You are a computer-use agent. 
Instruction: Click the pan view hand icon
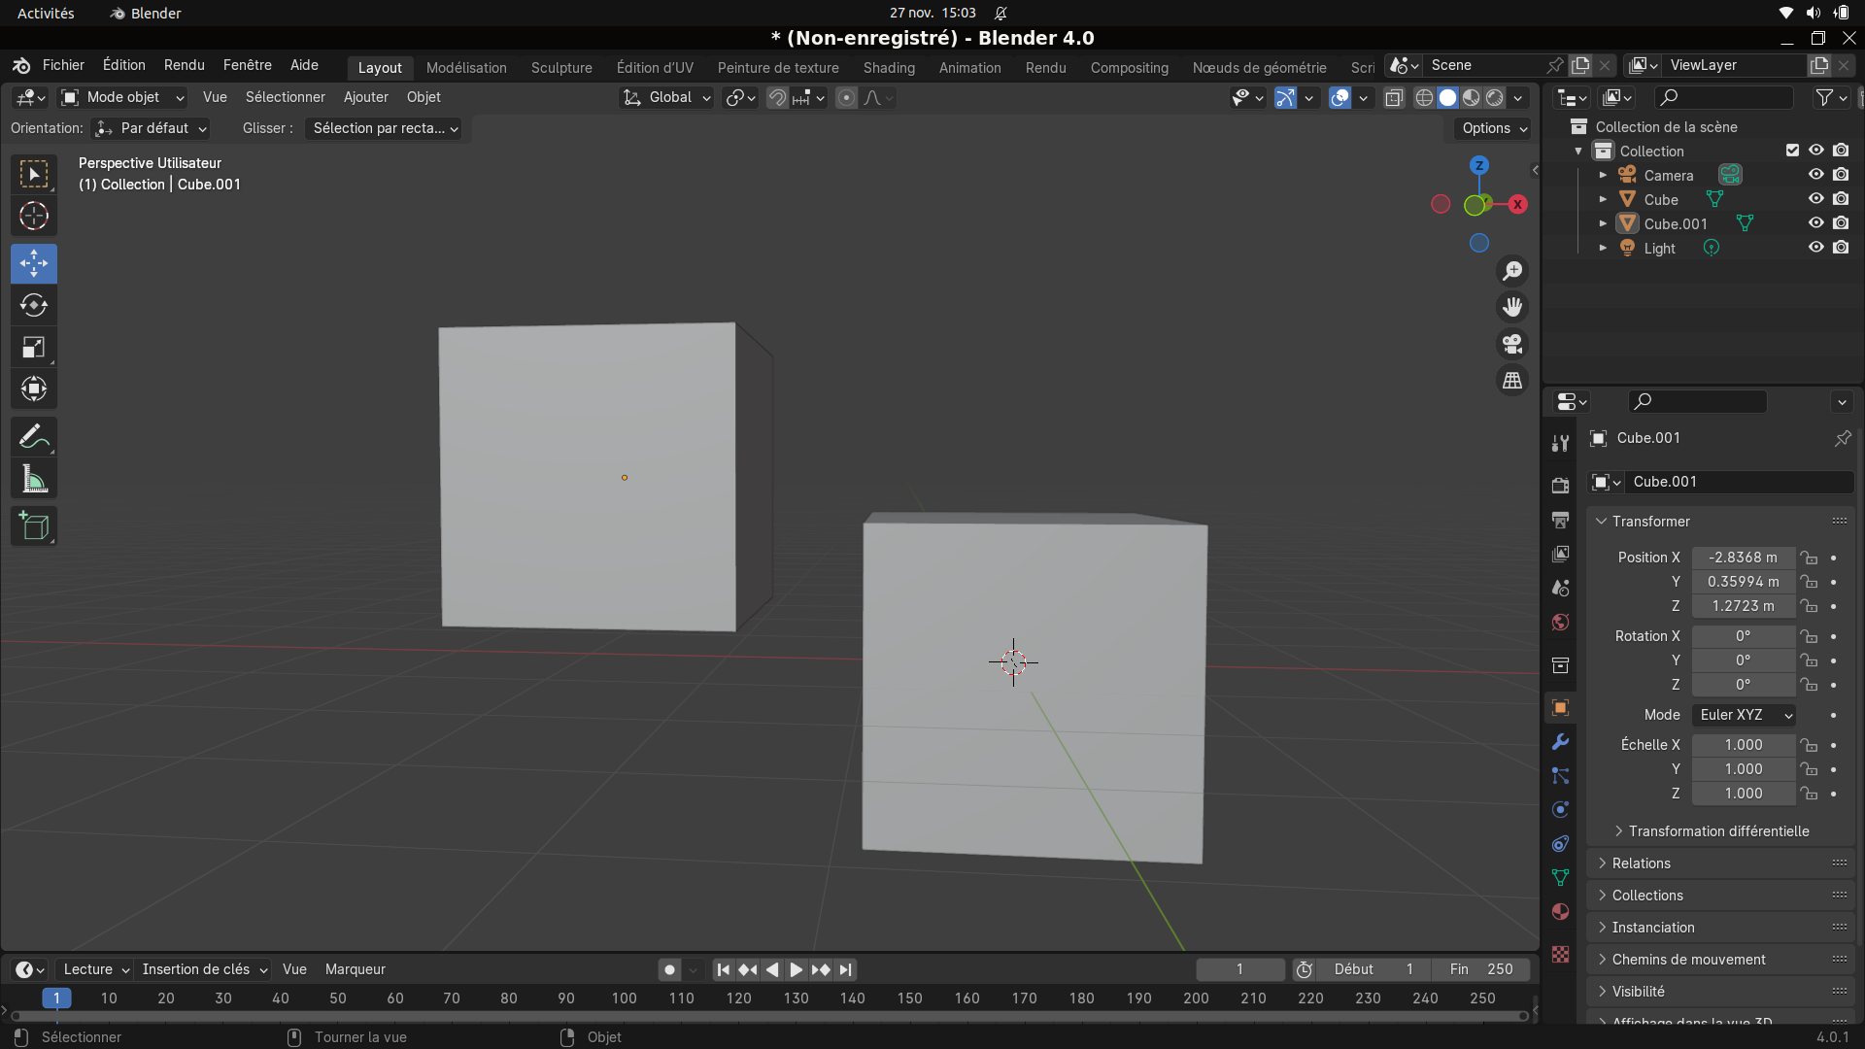coord(1512,308)
